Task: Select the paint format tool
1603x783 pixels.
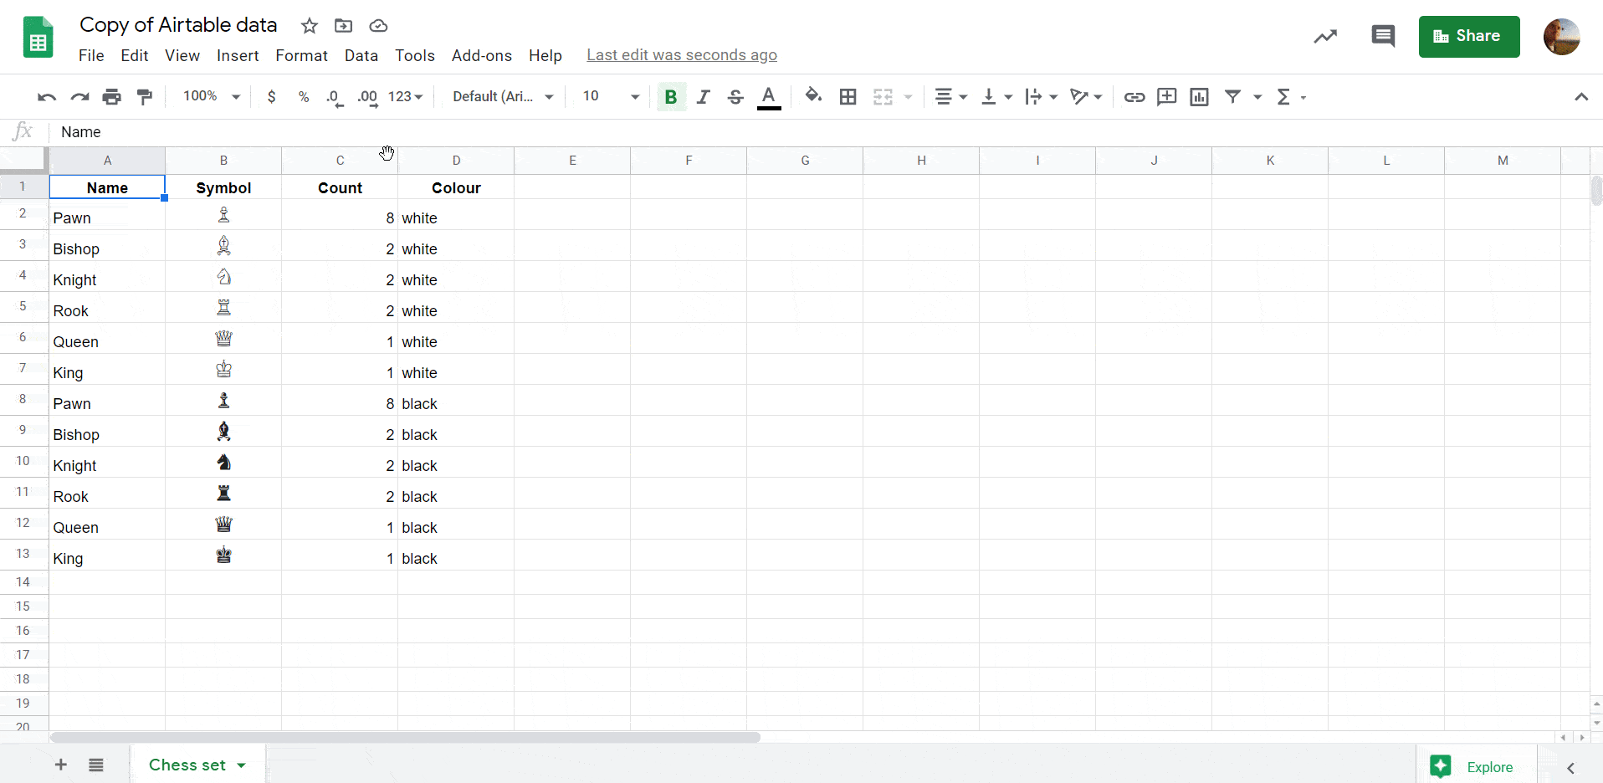Action: (145, 96)
